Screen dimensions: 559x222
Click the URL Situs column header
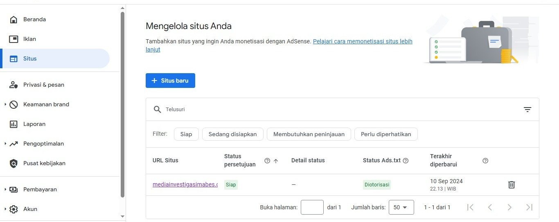coord(165,160)
